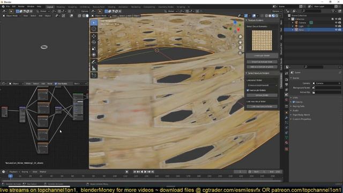Click the create shader button under thumbnail
The height and width of the screenshot is (193, 343).
point(262,56)
